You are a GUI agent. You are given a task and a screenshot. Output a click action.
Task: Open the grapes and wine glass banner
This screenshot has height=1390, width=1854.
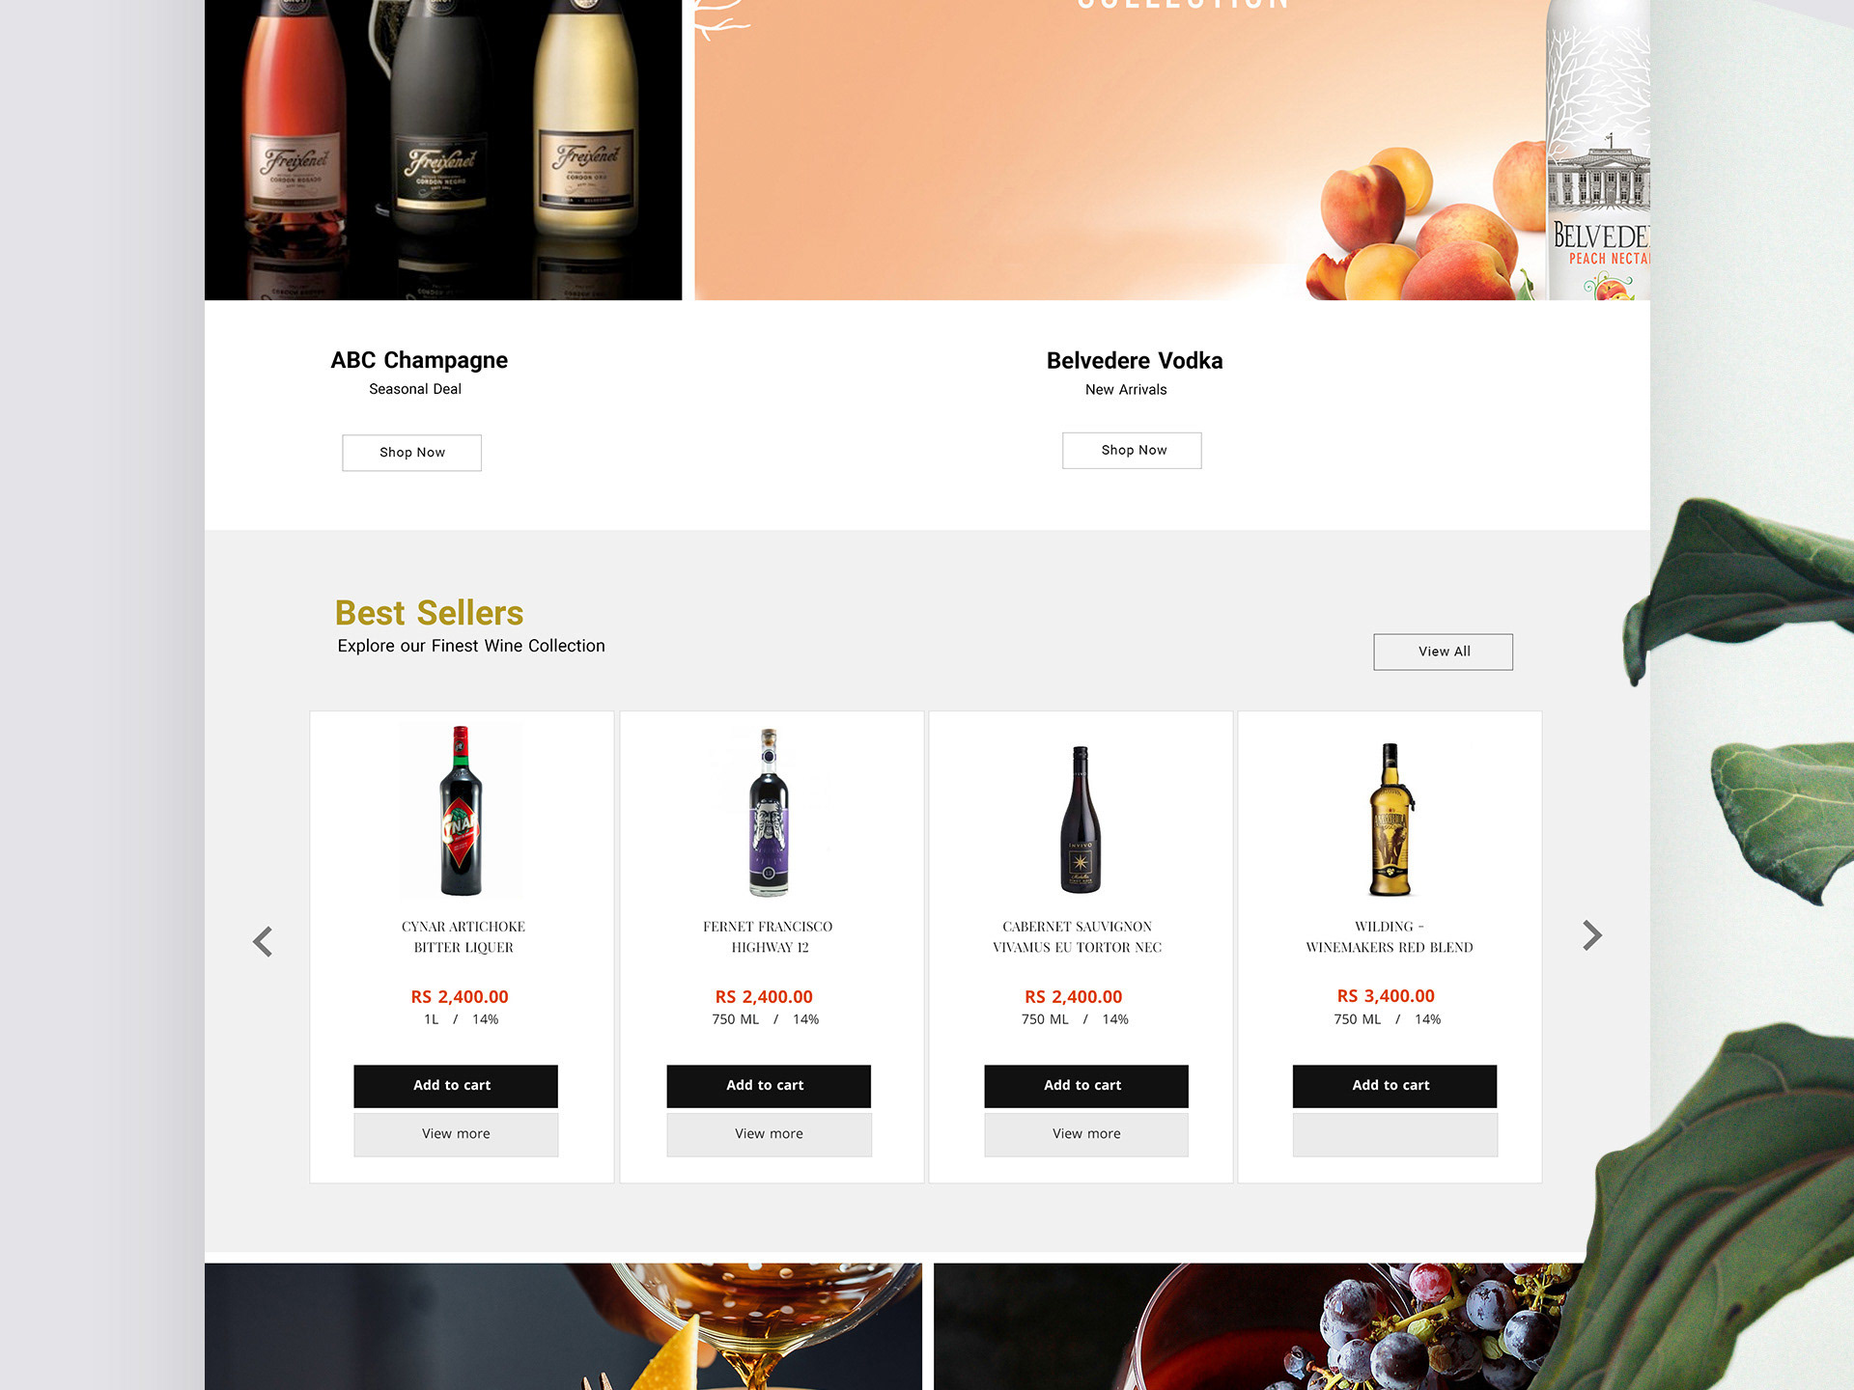(x=1255, y=1326)
